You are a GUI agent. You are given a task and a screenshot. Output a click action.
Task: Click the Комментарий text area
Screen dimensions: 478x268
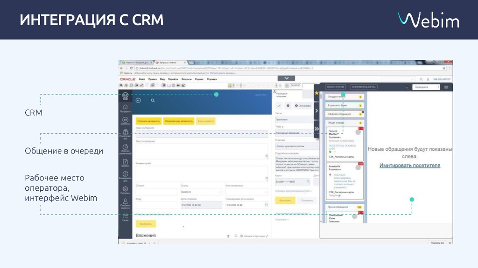click(x=202, y=173)
